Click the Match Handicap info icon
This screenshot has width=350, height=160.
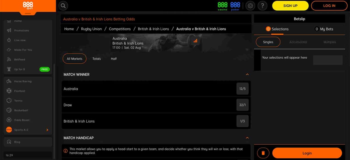pyautogui.click(x=66, y=151)
